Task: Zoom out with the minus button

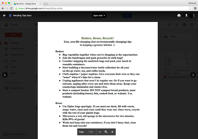Action: (100, 132)
